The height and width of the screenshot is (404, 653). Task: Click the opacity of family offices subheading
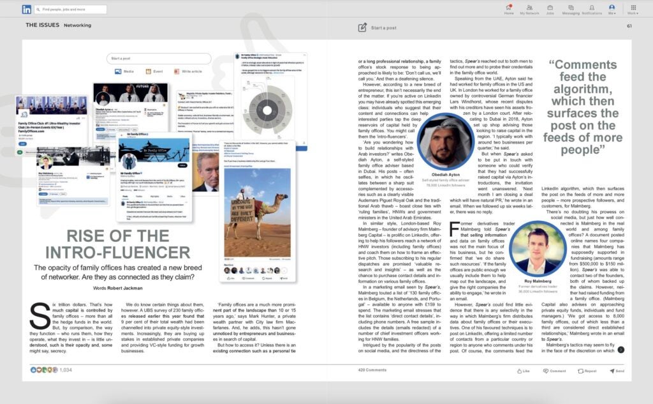(118, 273)
